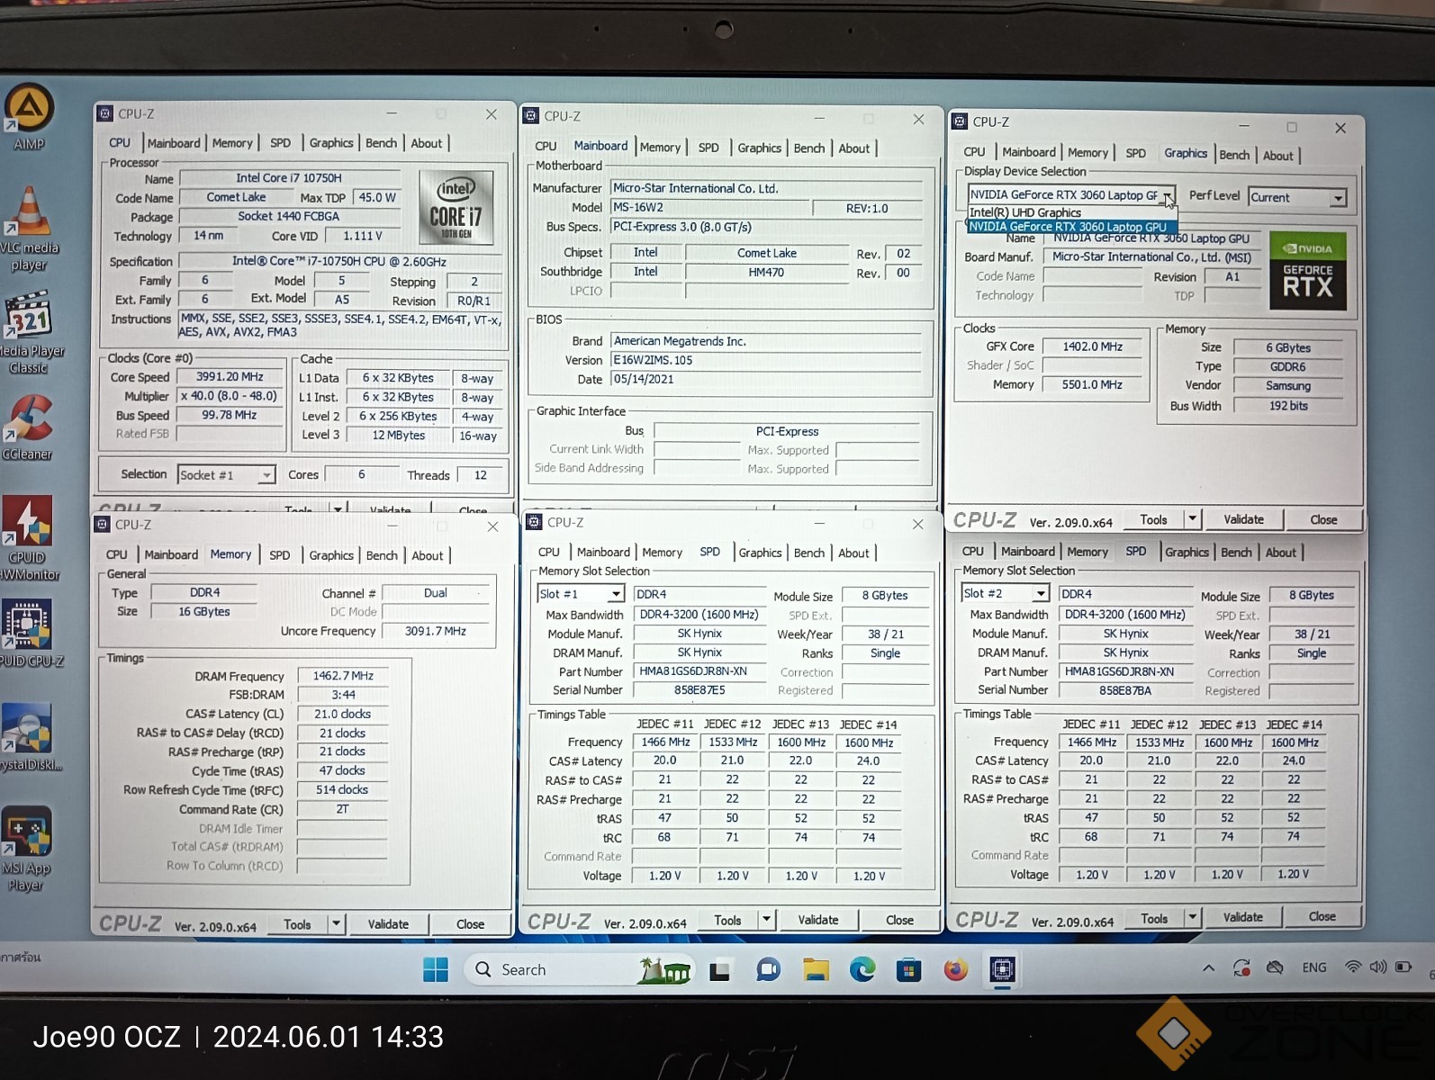Expand Tools arrow in Graphics window

point(1192,519)
